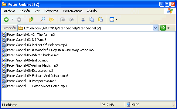
Task: Open the Views button in toolbar
Action: pyautogui.click(x=112, y=19)
